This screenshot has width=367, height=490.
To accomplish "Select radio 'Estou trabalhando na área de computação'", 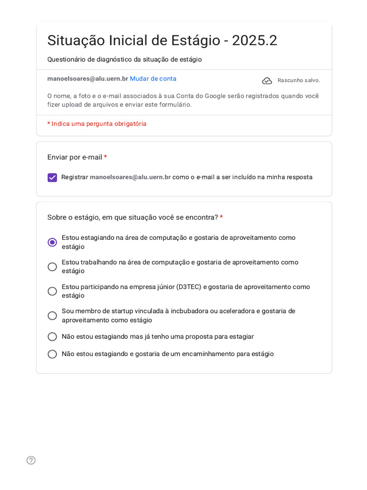I will [x=52, y=267].
